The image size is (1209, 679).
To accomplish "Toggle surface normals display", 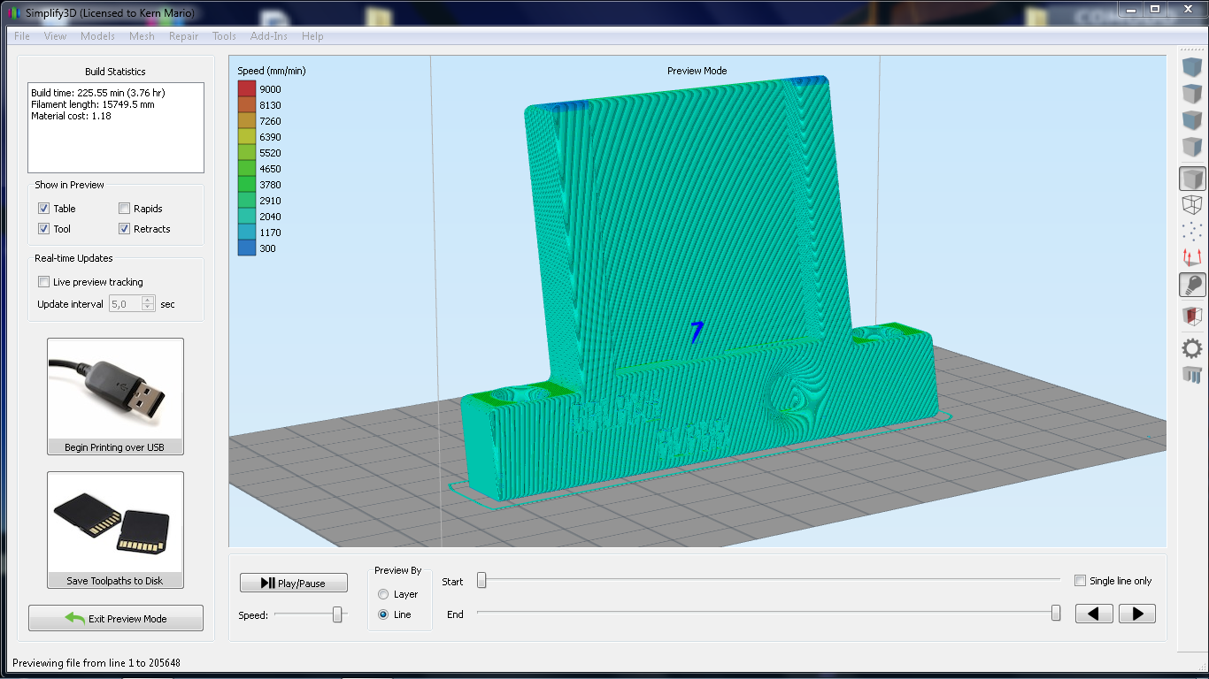I will click(x=1192, y=258).
